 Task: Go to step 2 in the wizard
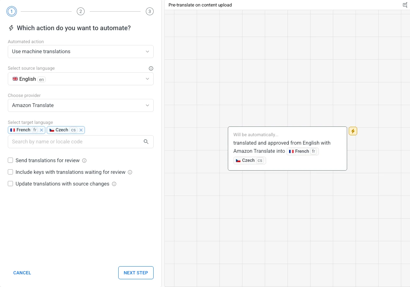[80, 12]
